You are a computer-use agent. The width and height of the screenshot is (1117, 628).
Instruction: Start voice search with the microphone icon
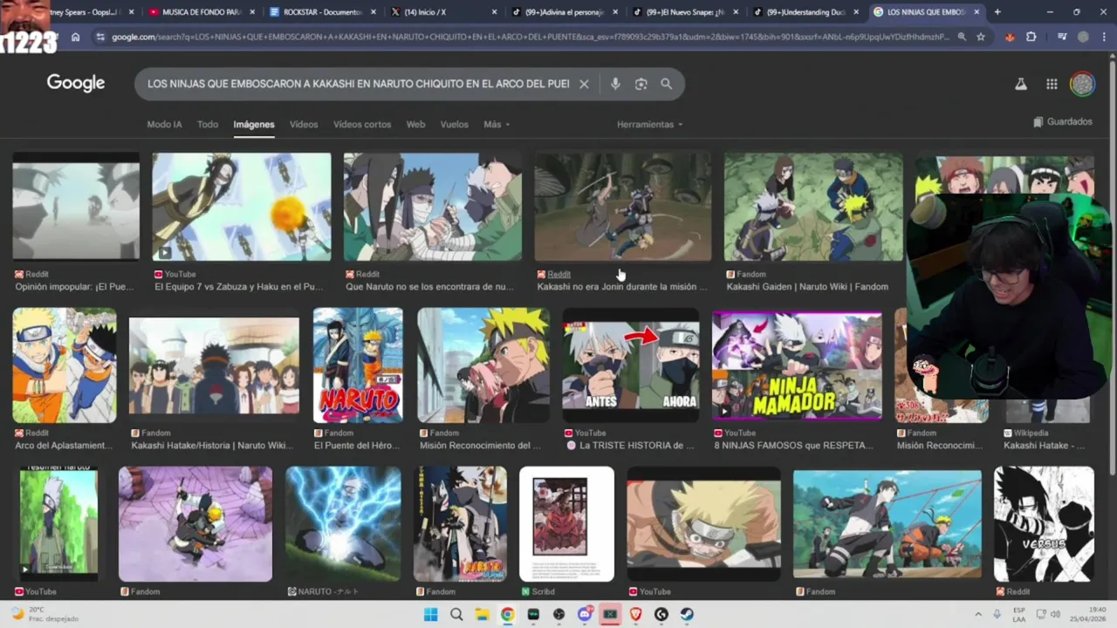click(x=615, y=84)
